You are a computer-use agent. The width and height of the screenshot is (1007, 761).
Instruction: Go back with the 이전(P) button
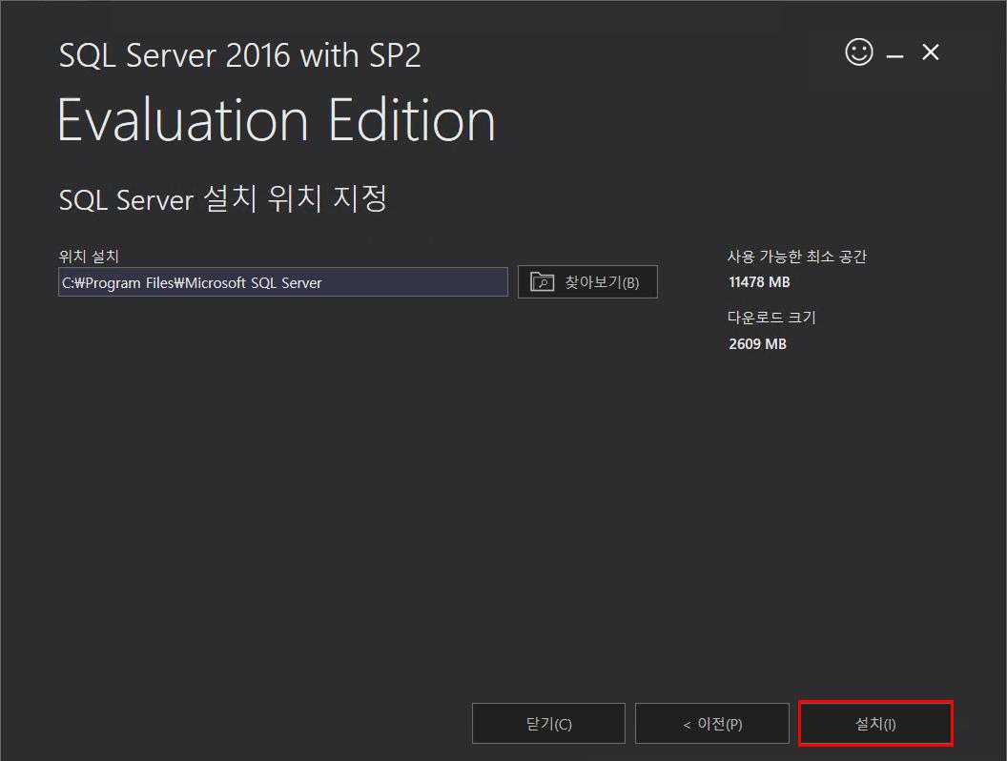point(712,723)
